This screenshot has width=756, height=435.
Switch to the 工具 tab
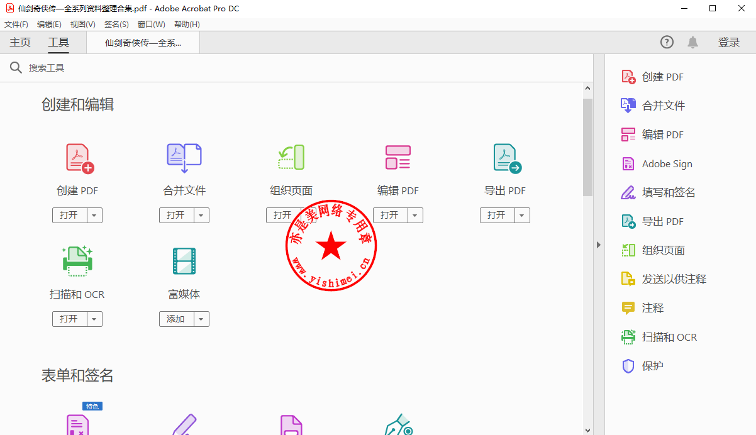click(58, 42)
